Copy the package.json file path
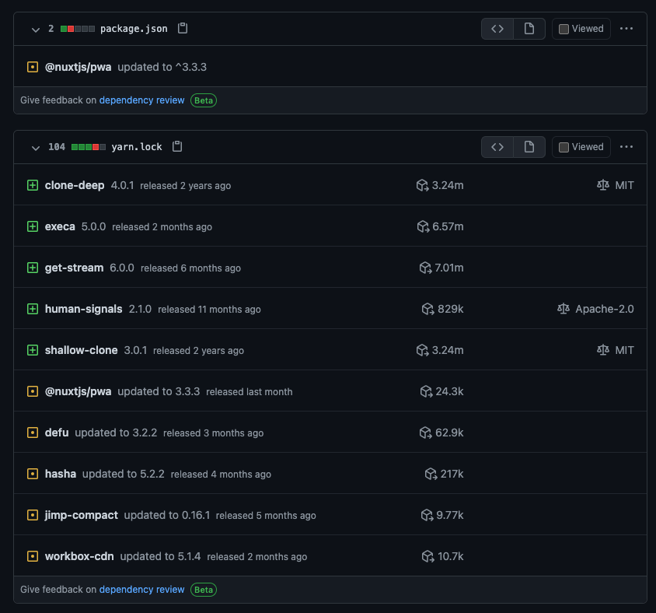This screenshot has height=613, width=656. 183,29
